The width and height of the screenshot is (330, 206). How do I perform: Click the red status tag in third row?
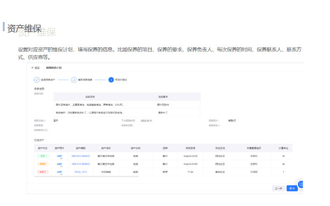42,172
